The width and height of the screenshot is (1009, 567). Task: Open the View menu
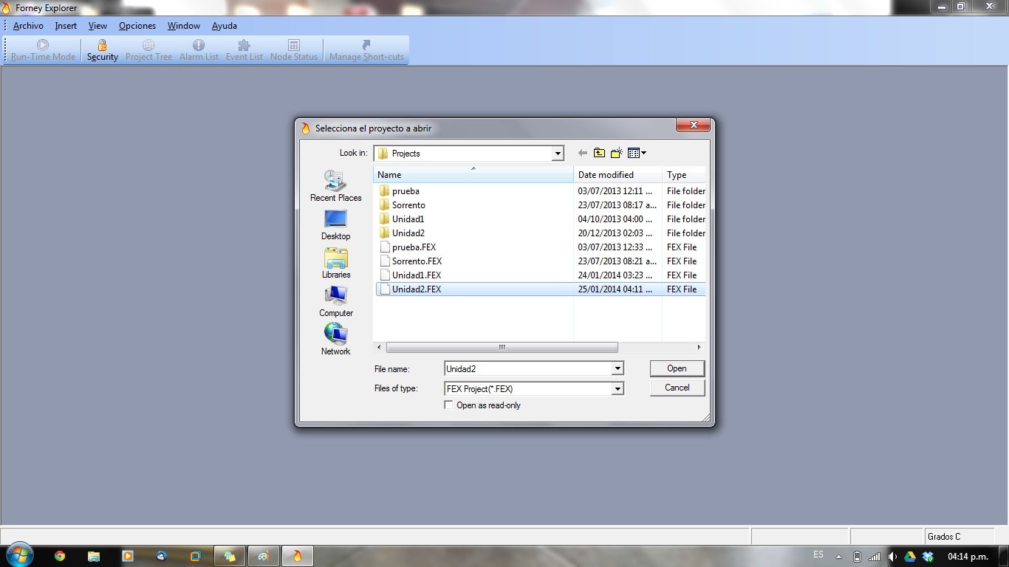(98, 26)
